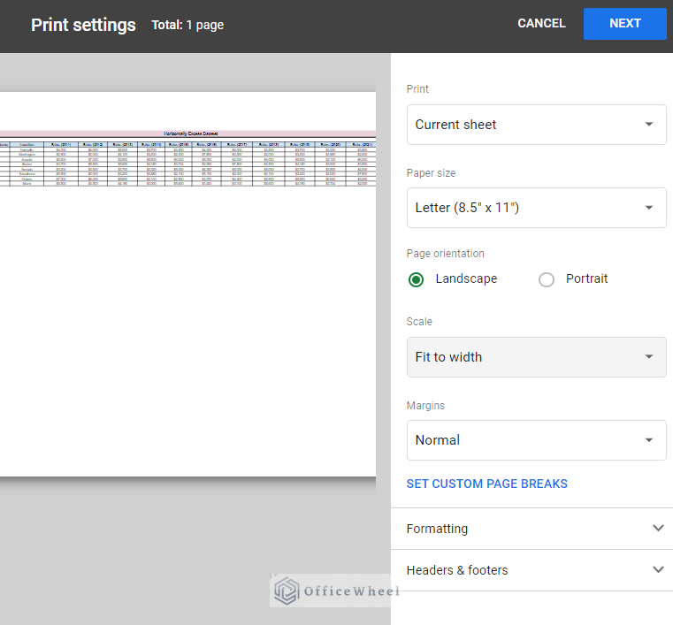This screenshot has width=673, height=625.
Task: Click the dataset title in the preview
Action: coord(191,133)
